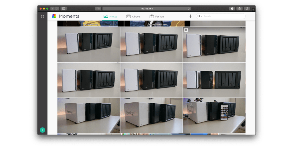
Task: Tick the selection checkbox on the photo
Action: (186, 30)
